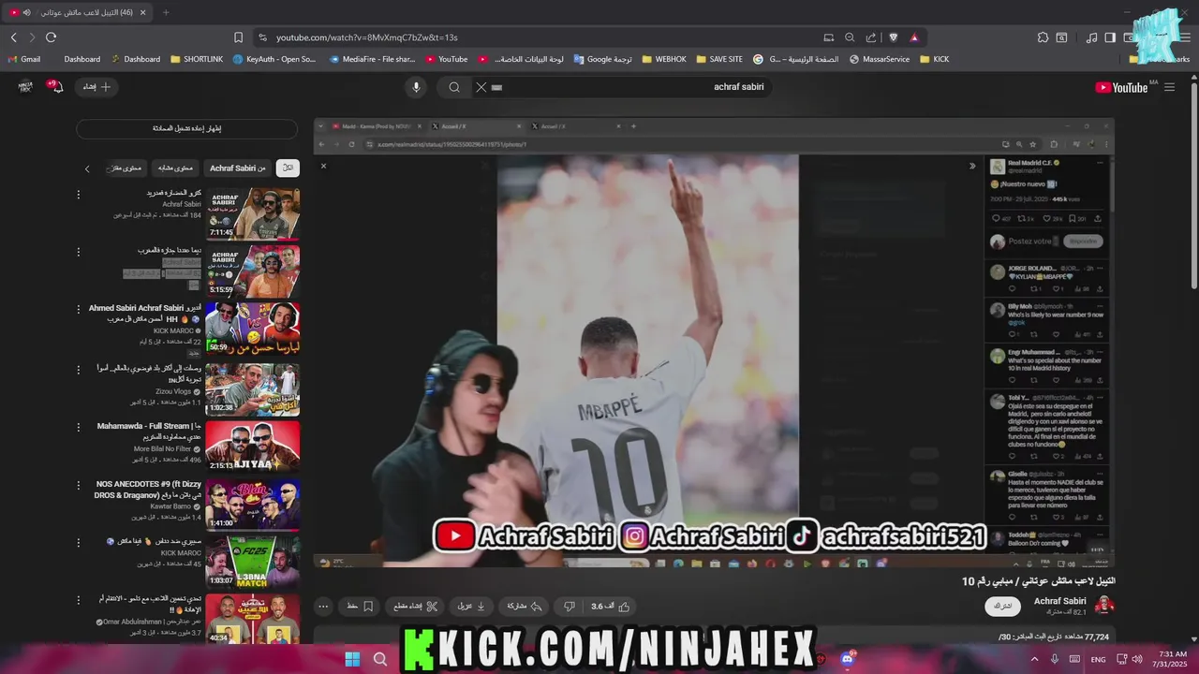
Task: Open the SAVE SITE bookmarks folder
Action: click(x=718, y=59)
